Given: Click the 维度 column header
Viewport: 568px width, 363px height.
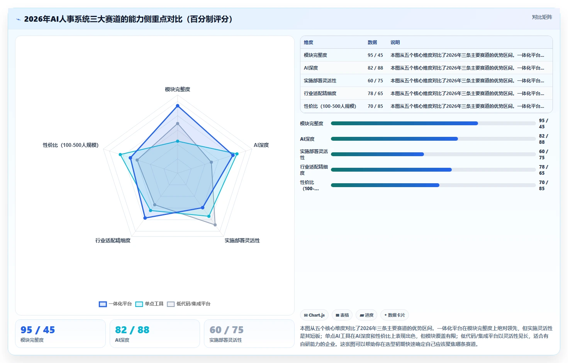Looking at the screenshot, I should click(309, 43).
